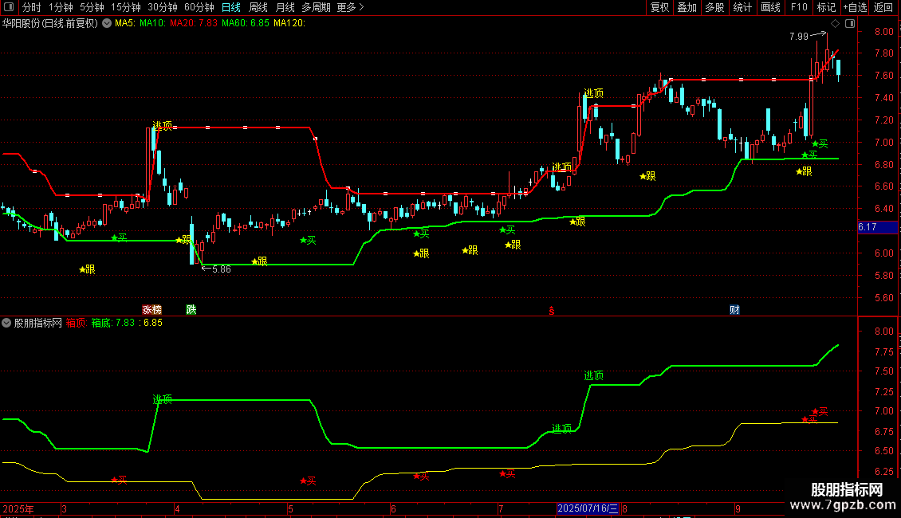Click the 2025年 label on time axis
This screenshot has width=901, height=518.
[18, 509]
